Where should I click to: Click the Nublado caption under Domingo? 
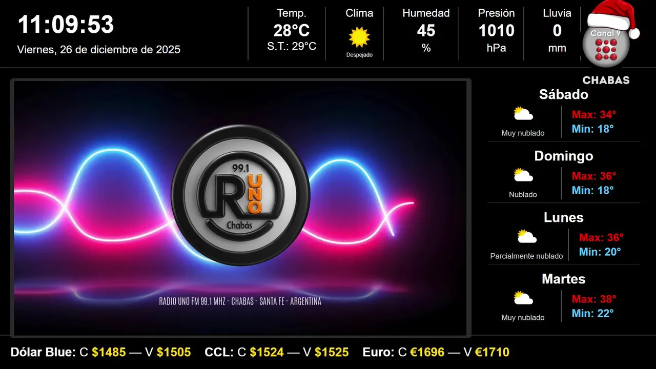tap(523, 195)
